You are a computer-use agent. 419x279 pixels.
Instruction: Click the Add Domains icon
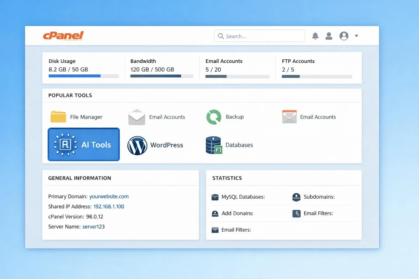click(215, 214)
